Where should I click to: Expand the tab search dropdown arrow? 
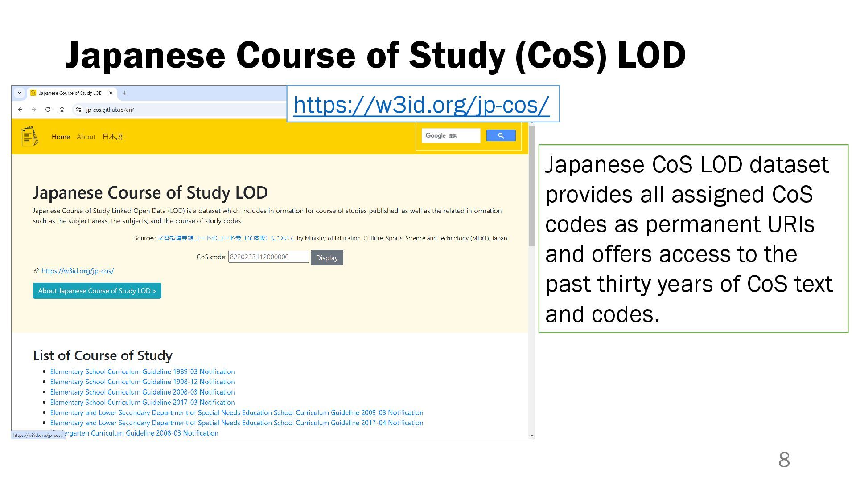tap(19, 93)
